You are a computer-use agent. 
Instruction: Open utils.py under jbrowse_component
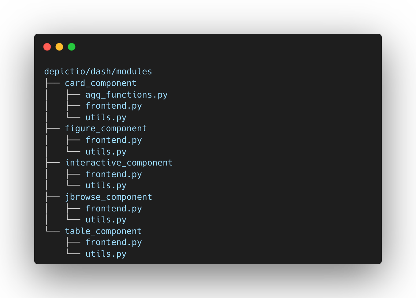pyautogui.click(x=106, y=220)
